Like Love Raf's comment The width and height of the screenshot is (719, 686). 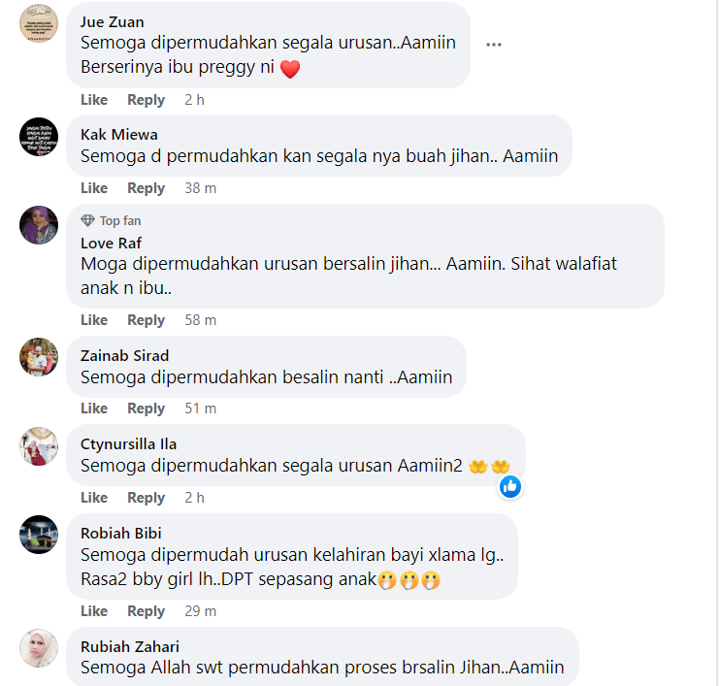click(94, 319)
